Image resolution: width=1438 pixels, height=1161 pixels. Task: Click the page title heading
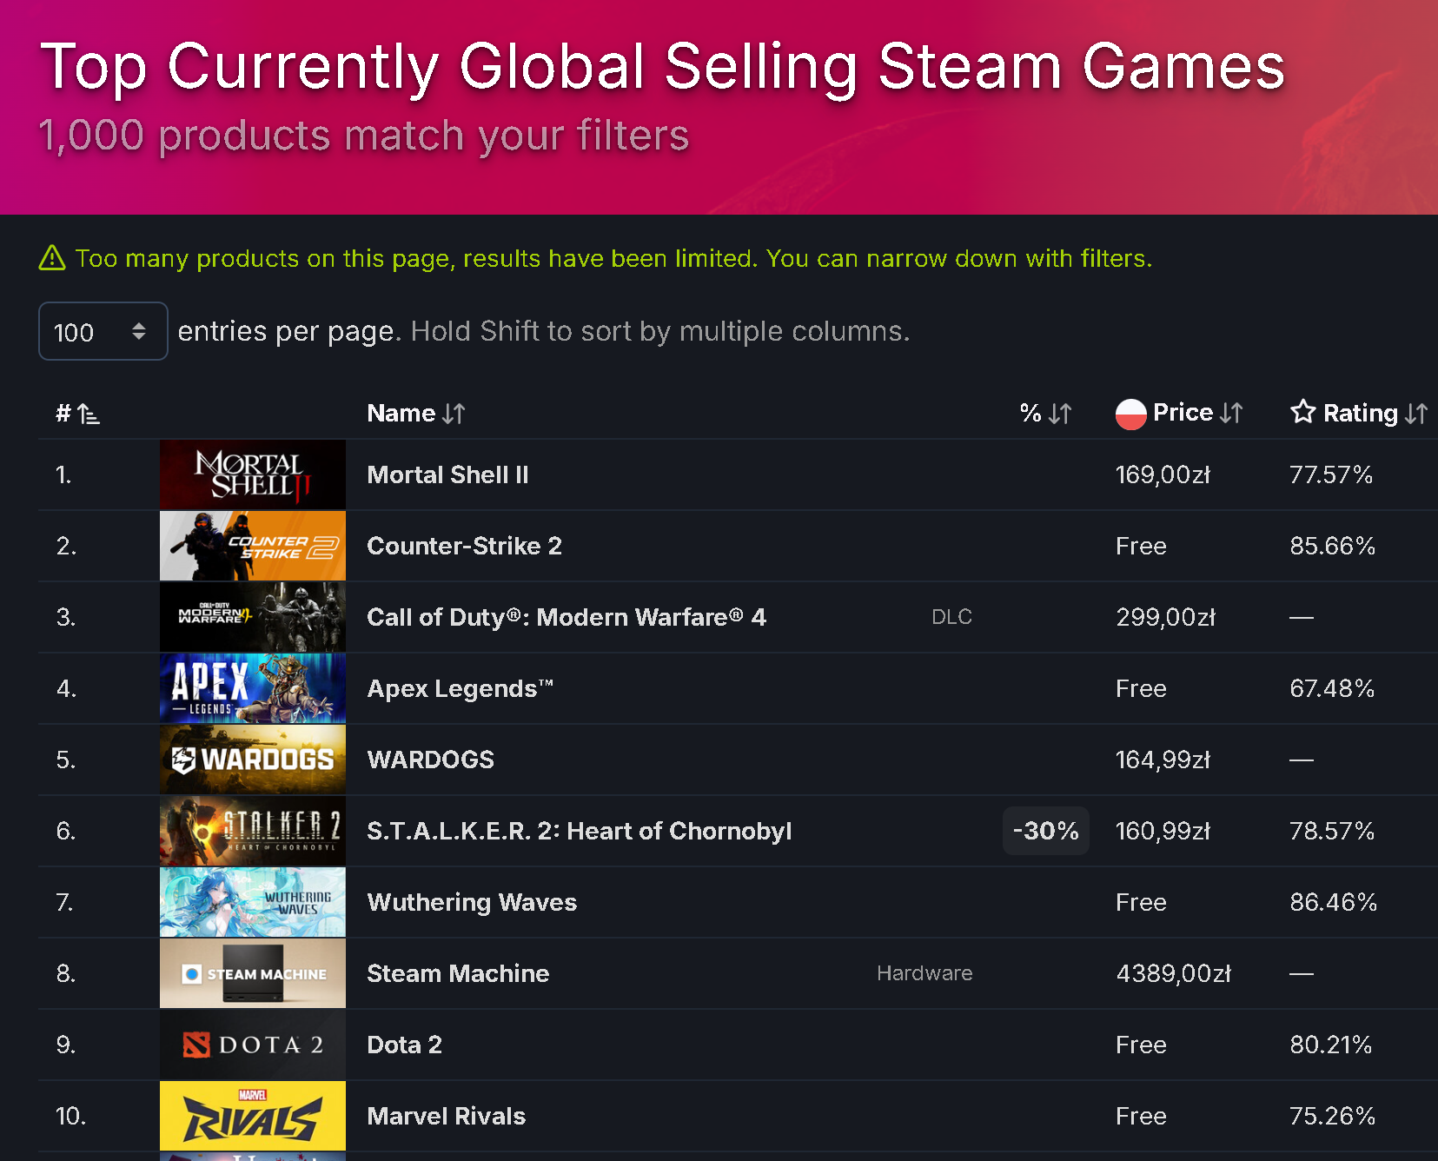coord(662,67)
